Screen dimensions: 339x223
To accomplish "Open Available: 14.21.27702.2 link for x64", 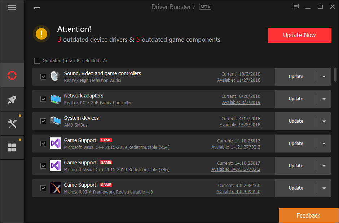I will tap(236, 147).
